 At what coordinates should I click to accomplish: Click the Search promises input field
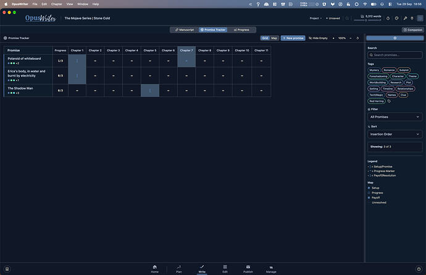coord(395,55)
